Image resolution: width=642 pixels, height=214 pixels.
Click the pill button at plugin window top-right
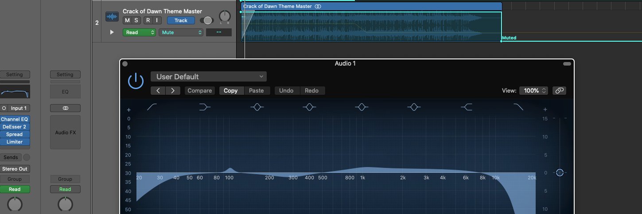point(567,64)
